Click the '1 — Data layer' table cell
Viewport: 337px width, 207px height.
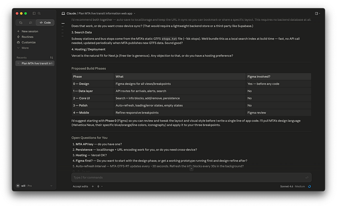point(93,91)
